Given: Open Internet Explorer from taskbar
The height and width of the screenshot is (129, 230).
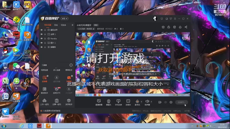Looking at the screenshot, I should pyautogui.click(x=21, y=126).
